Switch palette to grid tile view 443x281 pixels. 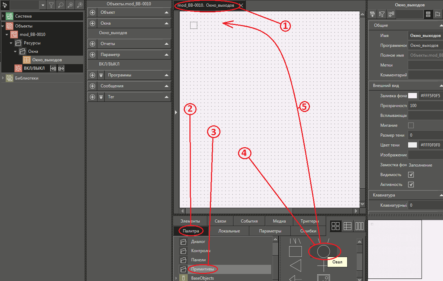tap(336, 226)
